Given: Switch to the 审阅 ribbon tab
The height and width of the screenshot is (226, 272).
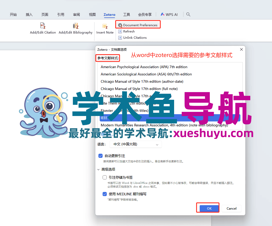Looking at the screenshot, I should (x=76, y=15).
